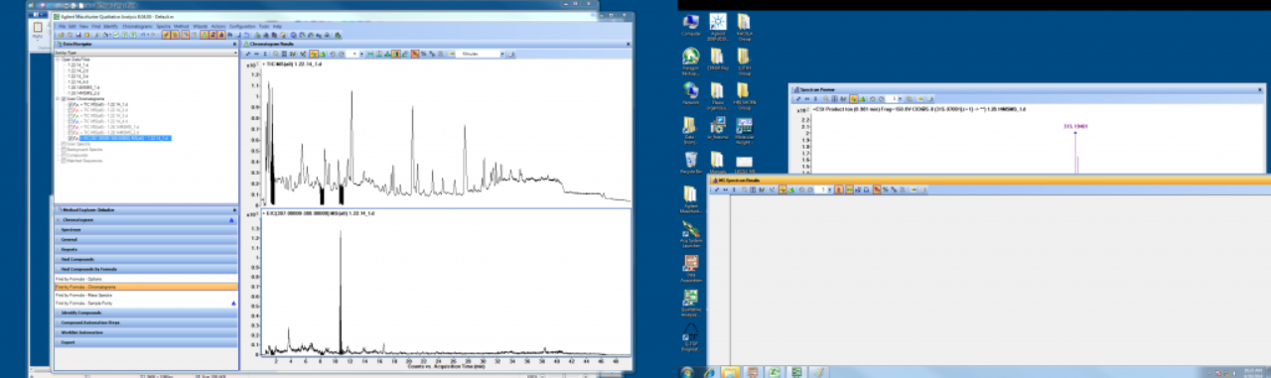Select data file 1.22.14_1.d in navigator

(77, 65)
